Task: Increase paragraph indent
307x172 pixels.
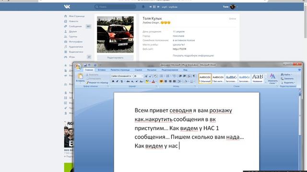Action: click(x=184, y=76)
